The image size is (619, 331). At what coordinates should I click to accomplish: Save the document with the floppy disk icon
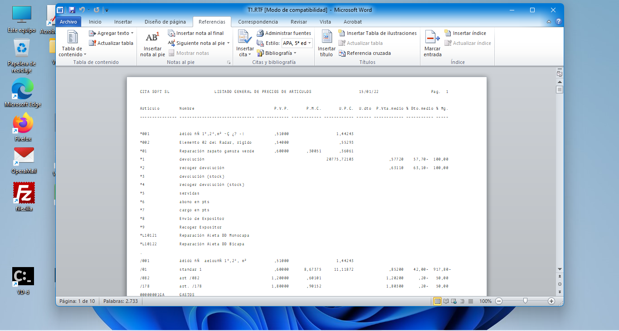[x=72, y=10]
